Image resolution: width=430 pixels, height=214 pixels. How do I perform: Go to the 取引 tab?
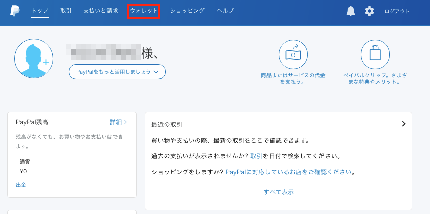click(x=66, y=11)
